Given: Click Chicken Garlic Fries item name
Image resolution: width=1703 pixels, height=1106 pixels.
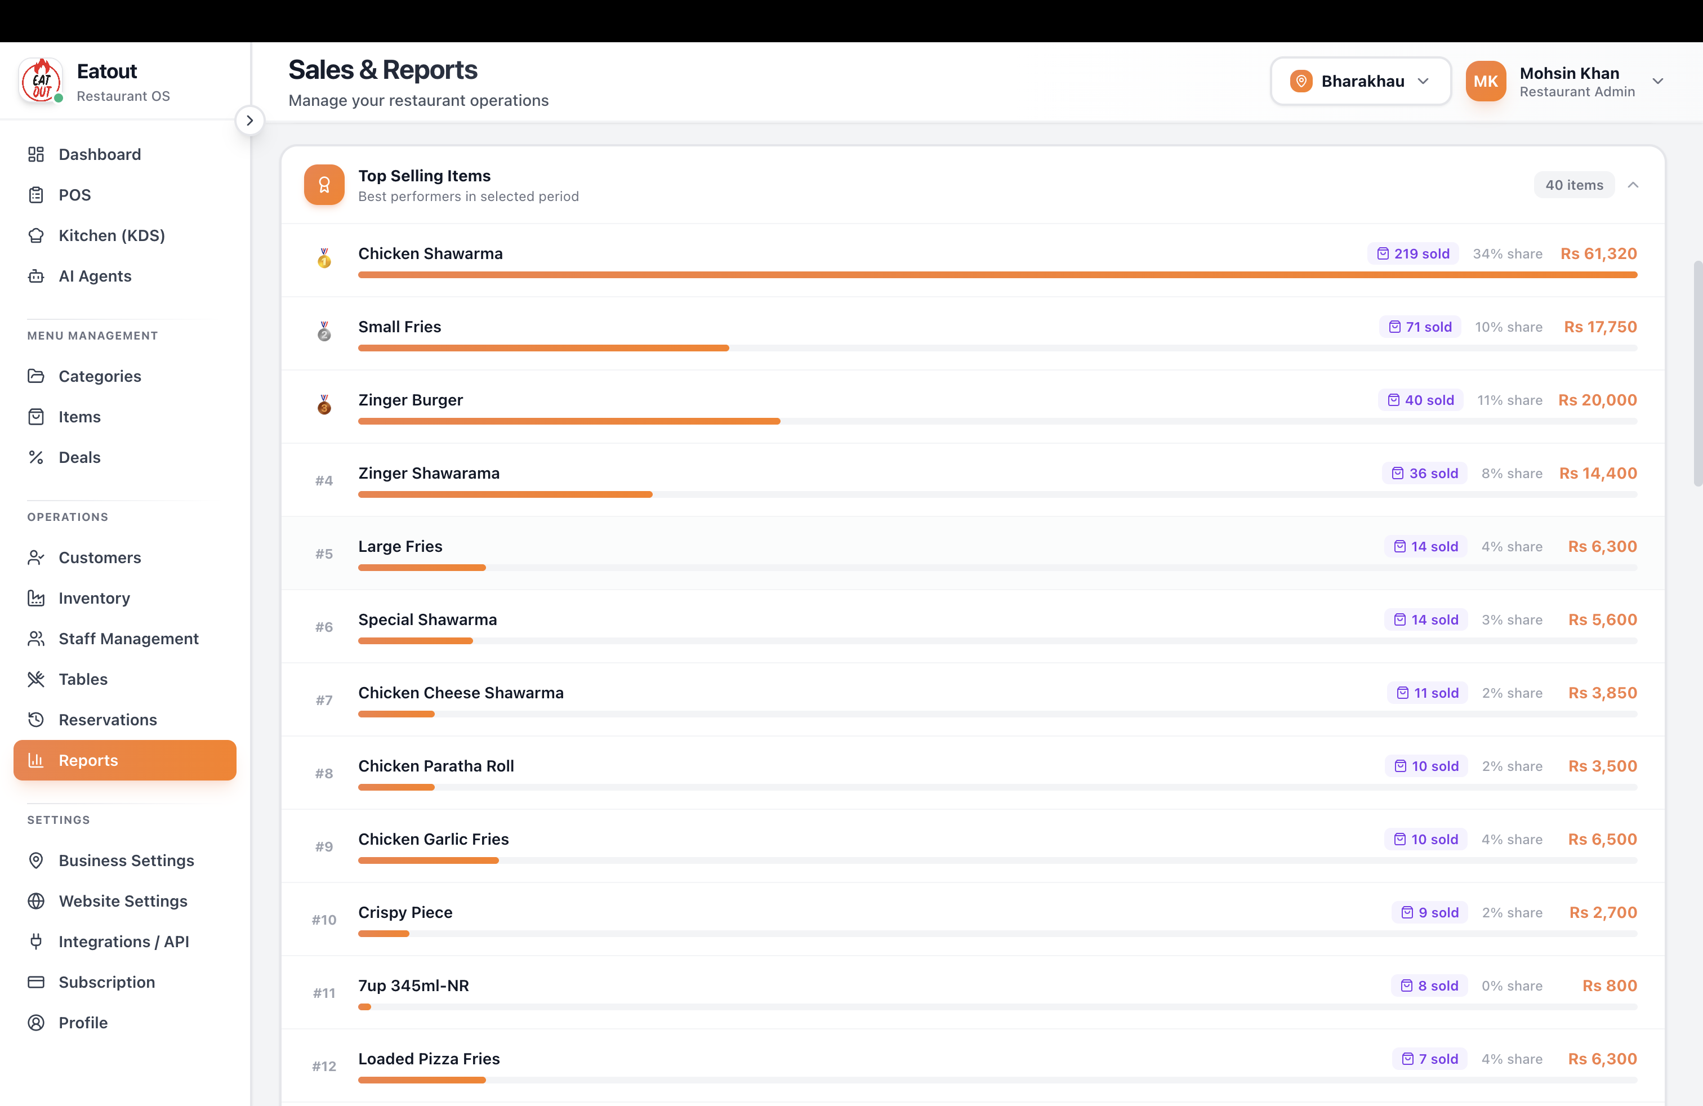Looking at the screenshot, I should (x=433, y=839).
